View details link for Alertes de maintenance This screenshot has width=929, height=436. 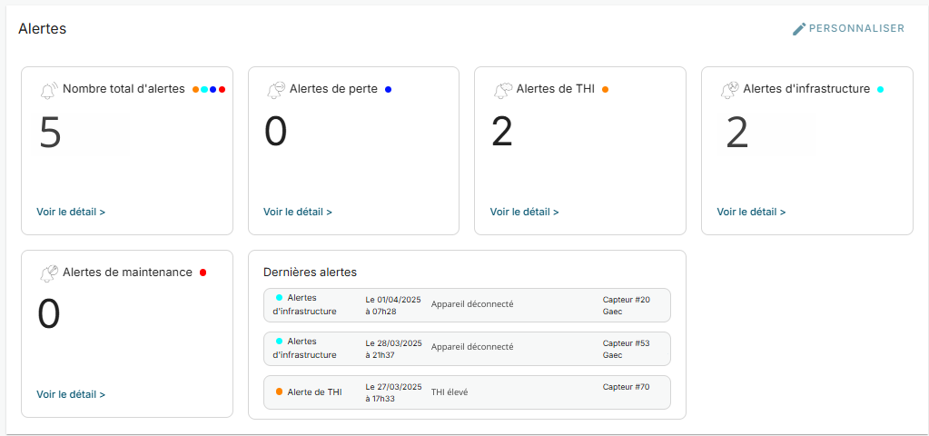[x=71, y=394]
